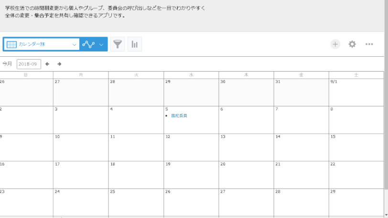Screen dimensions: 388x218
Task: Select the date cell 14
Action: point(301,147)
